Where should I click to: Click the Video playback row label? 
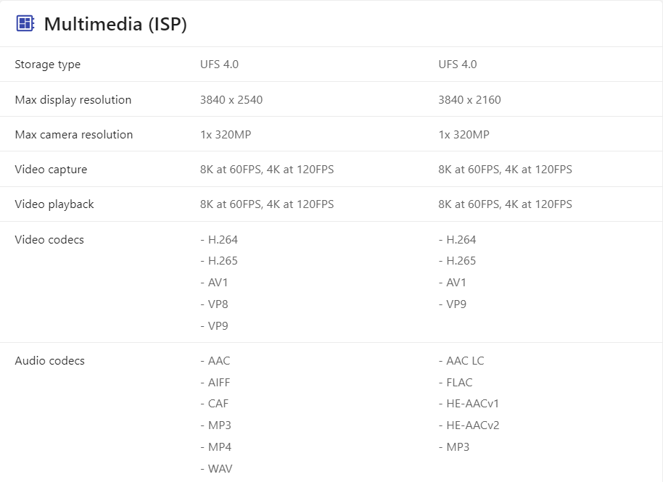pyautogui.click(x=54, y=204)
